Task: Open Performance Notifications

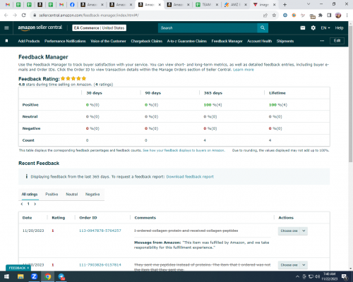Action: [65, 41]
